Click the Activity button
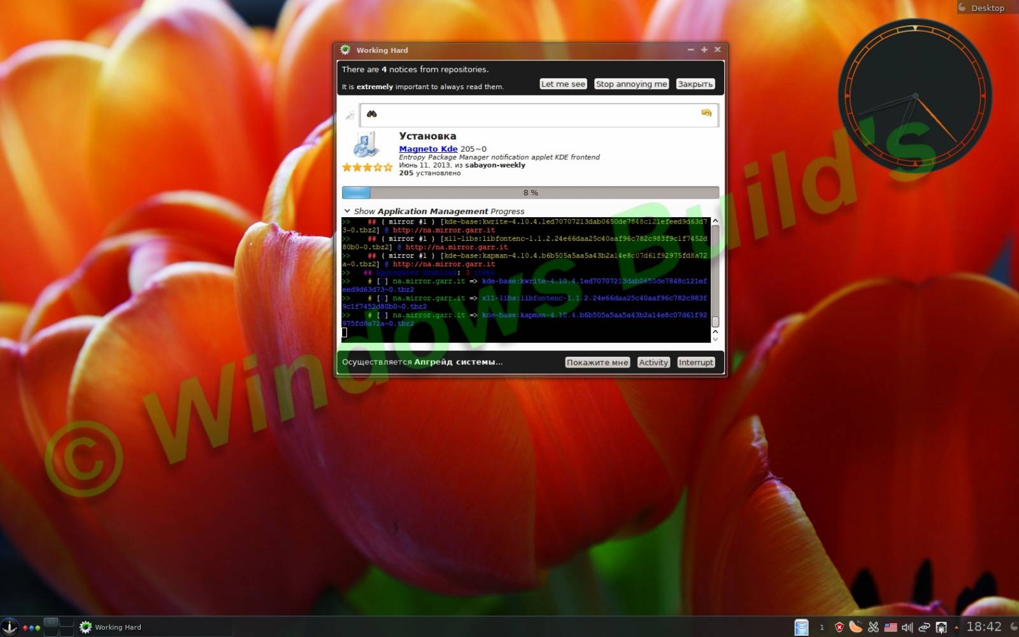 (653, 362)
